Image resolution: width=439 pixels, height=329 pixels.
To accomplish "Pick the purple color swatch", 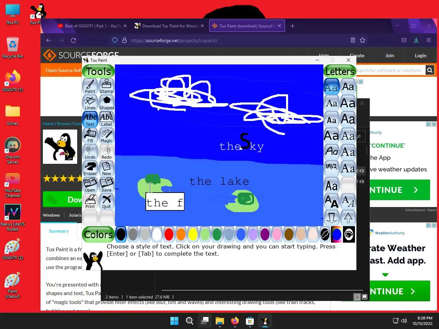I will 265,234.
